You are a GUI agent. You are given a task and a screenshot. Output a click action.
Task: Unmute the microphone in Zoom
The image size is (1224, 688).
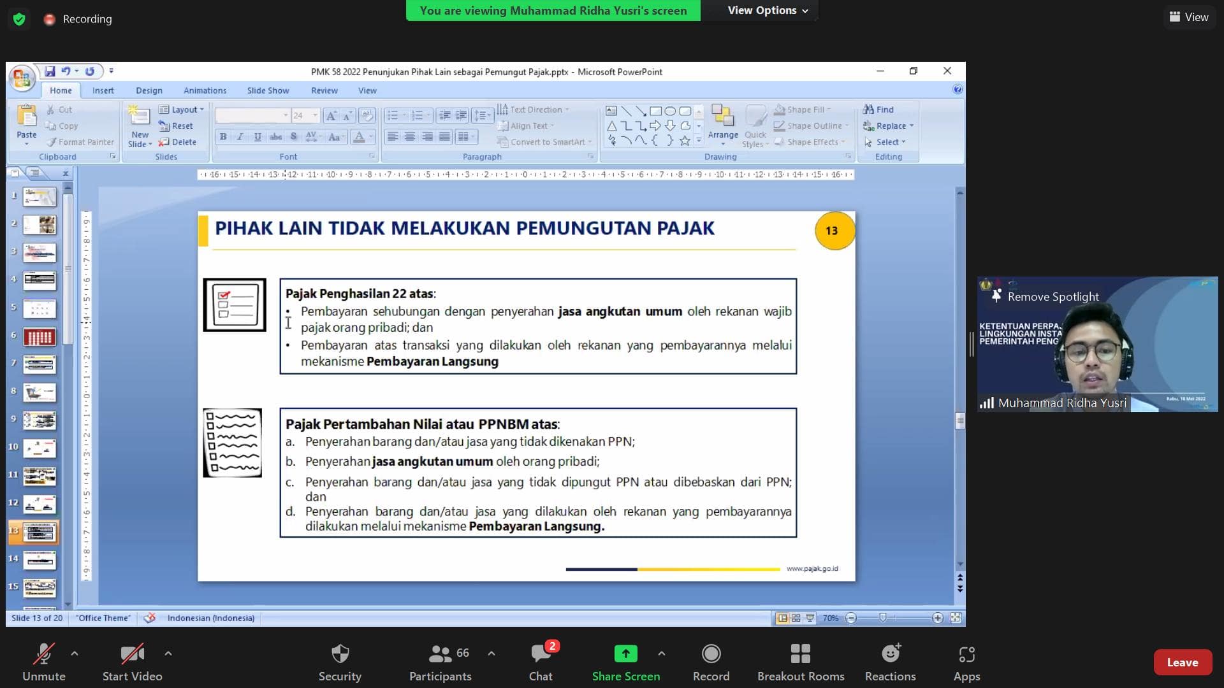point(43,661)
